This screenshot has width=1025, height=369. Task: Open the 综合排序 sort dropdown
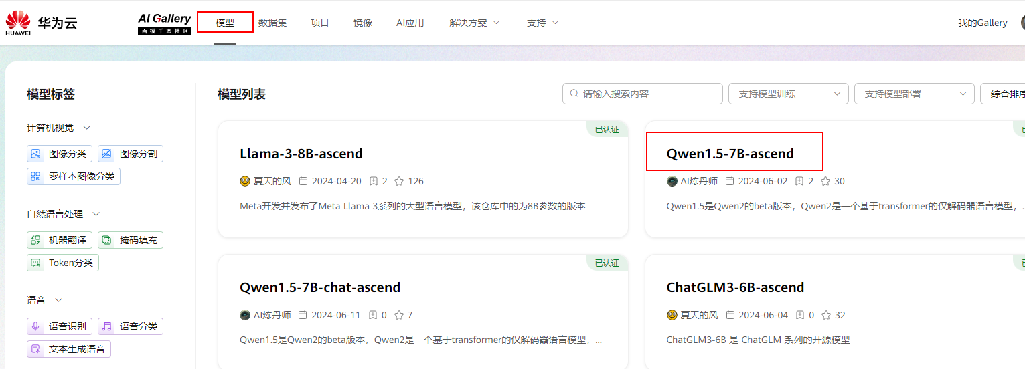click(x=1002, y=94)
